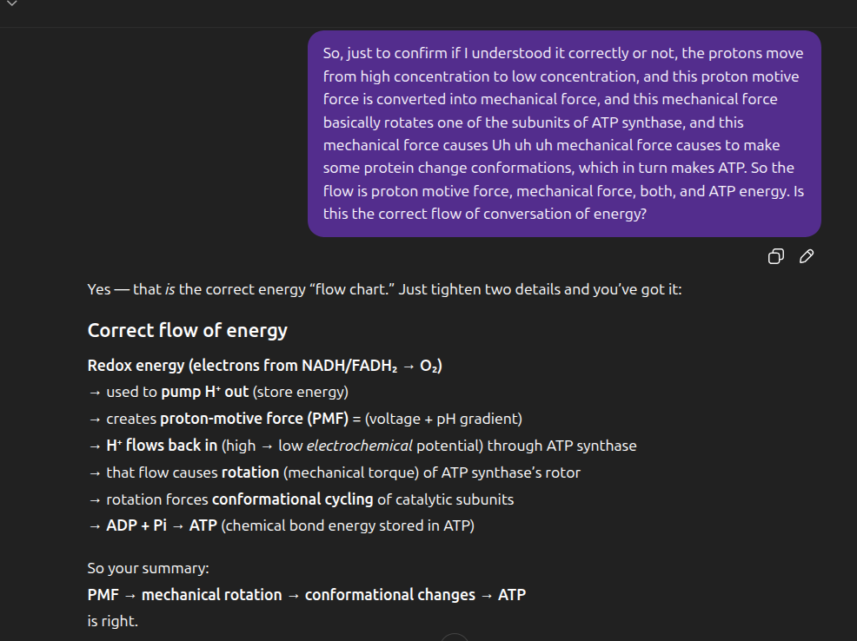The height and width of the screenshot is (641, 857).
Task: Click the scroll-to-bottom circle button
Action: click(455, 637)
